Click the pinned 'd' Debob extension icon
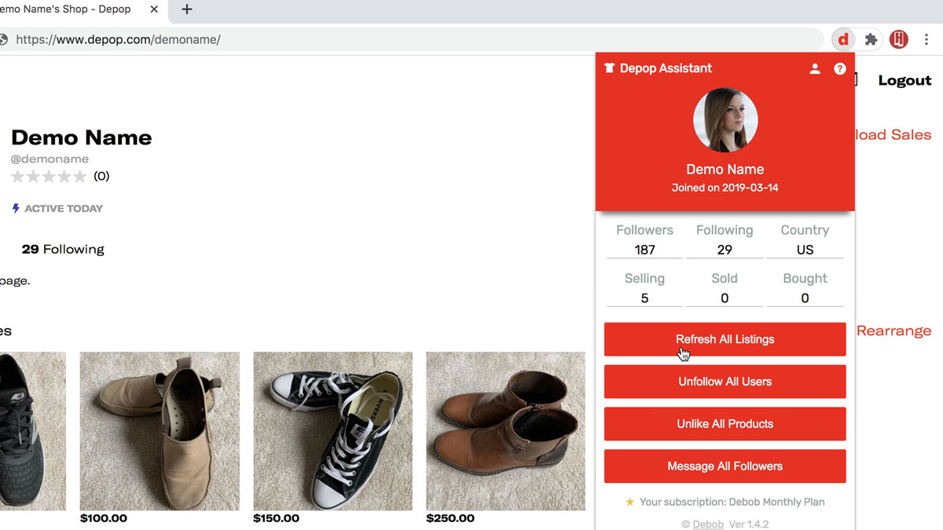 (x=843, y=39)
